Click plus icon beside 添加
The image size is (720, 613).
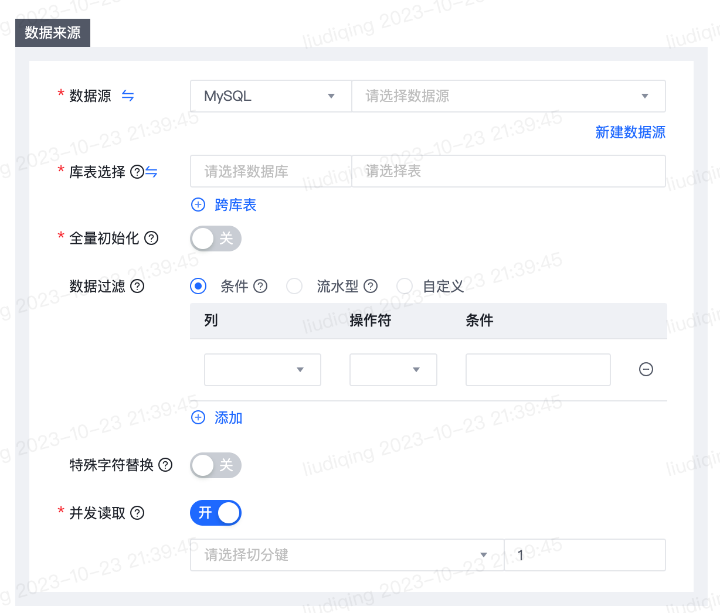pyautogui.click(x=198, y=417)
